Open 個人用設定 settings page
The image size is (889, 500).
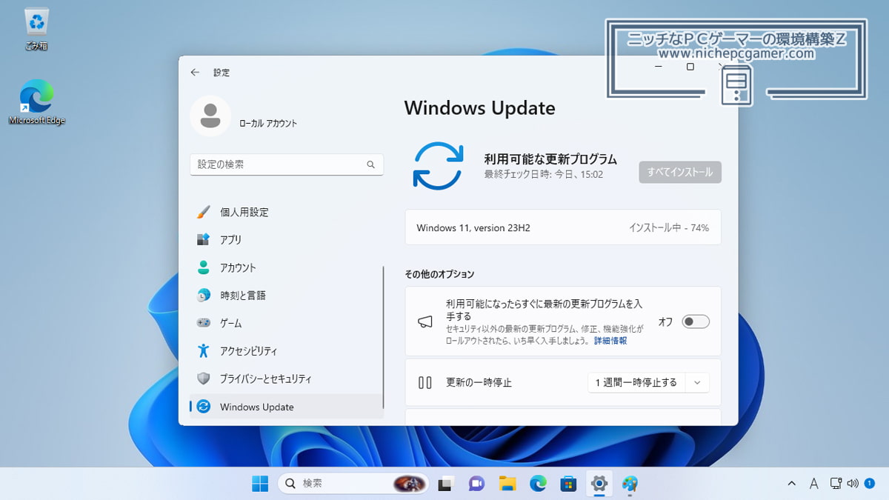287,212
